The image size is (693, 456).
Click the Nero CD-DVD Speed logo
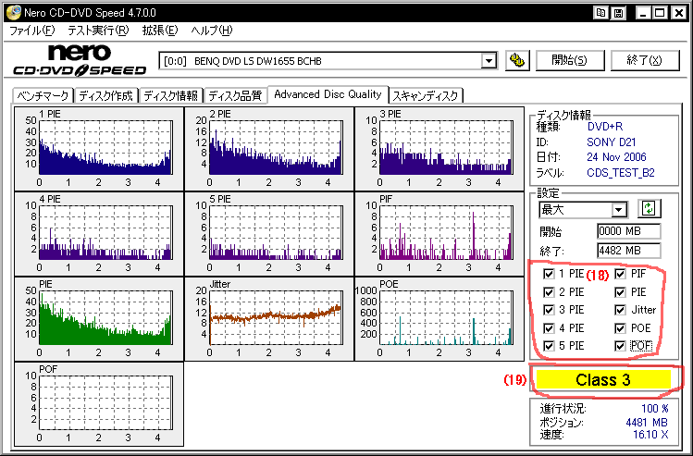click(80, 60)
